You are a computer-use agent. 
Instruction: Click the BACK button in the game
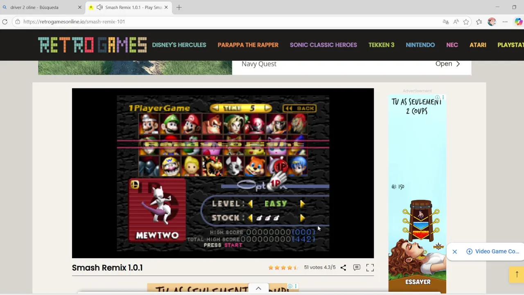point(299,108)
